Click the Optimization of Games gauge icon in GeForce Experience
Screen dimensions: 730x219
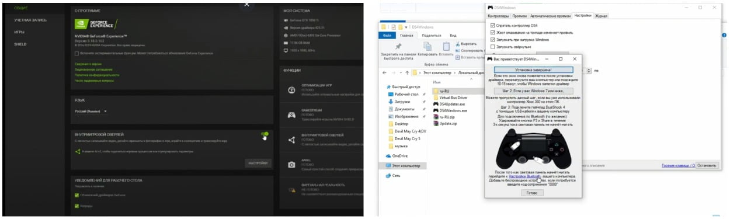pos(291,90)
